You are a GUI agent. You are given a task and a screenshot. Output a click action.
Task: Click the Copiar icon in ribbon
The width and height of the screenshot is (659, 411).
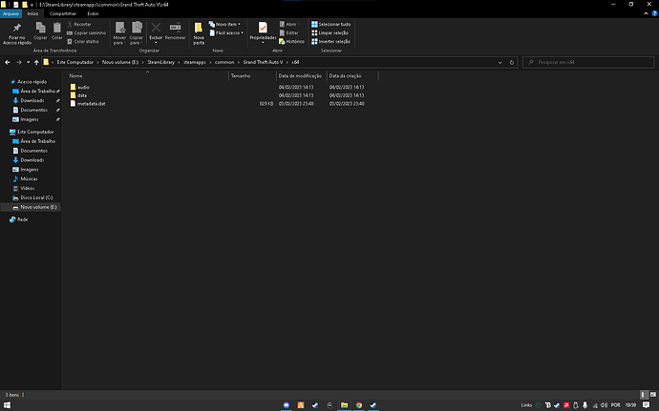click(41, 32)
